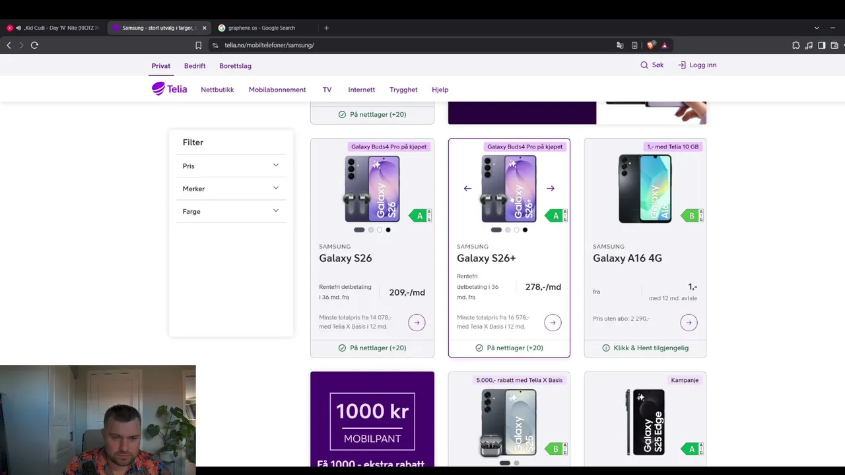The width and height of the screenshot is (845, 475).
Task: Open the browser extensions puzzle icon
Action: point(796,46)
